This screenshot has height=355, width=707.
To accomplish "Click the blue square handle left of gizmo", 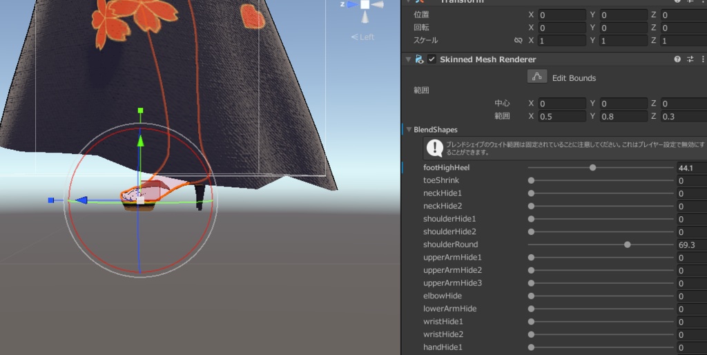I will [x=51, y=200].
